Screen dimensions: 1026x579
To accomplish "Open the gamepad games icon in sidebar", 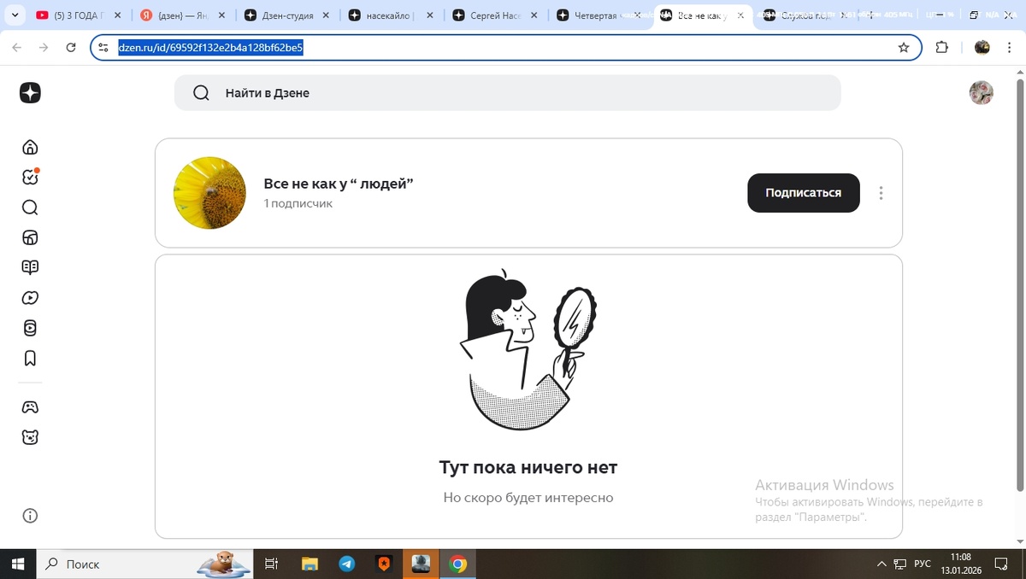I will click(x=30, y=407).
